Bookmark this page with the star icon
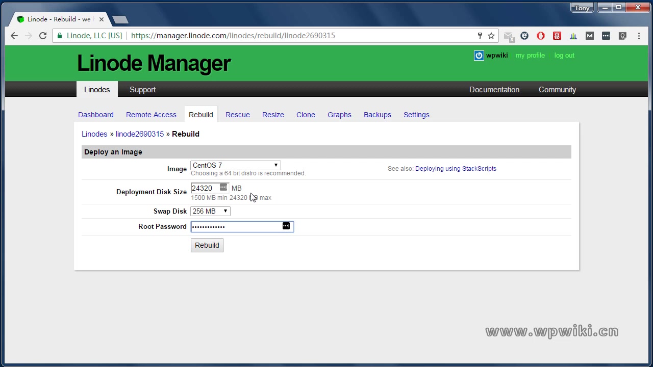The width and height of the screenshot is (653, 367). coord(491,36)
